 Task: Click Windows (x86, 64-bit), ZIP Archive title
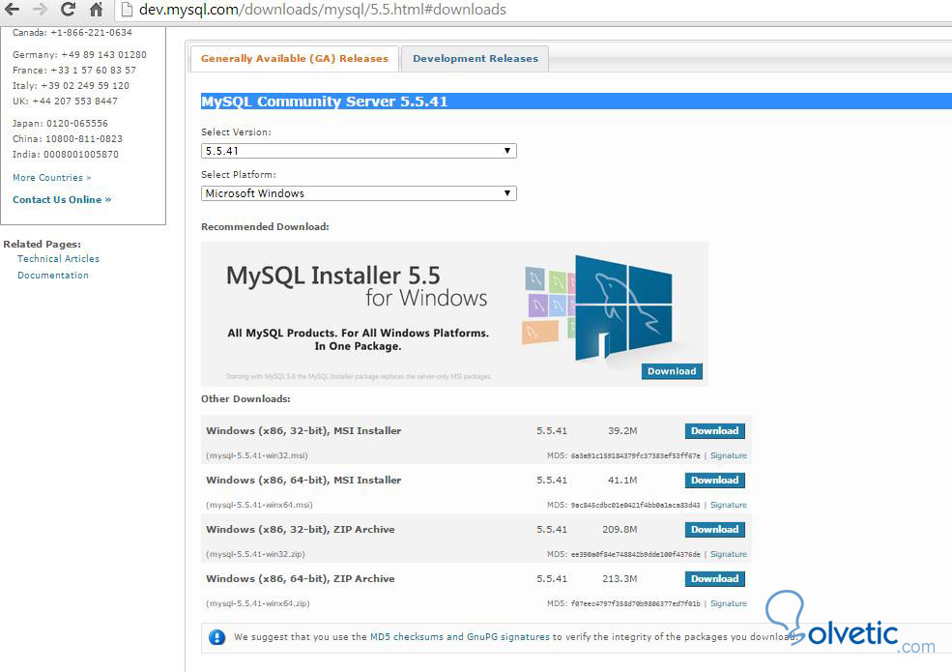tap(301, 578)
